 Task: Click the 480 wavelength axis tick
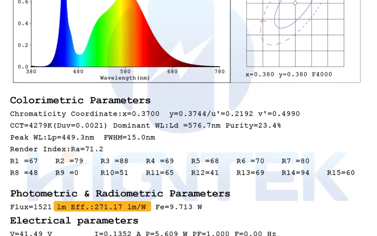pyautogui.click(x=78, y=72)
